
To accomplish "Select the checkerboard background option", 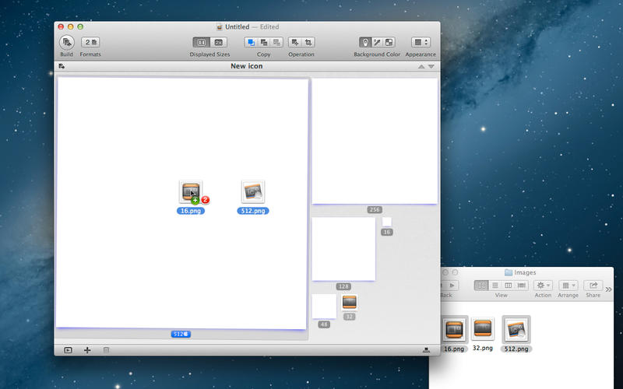I will (389, 42).
